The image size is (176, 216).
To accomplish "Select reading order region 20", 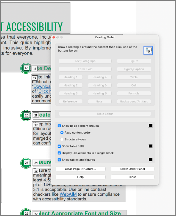I will (x=27, y=115).
